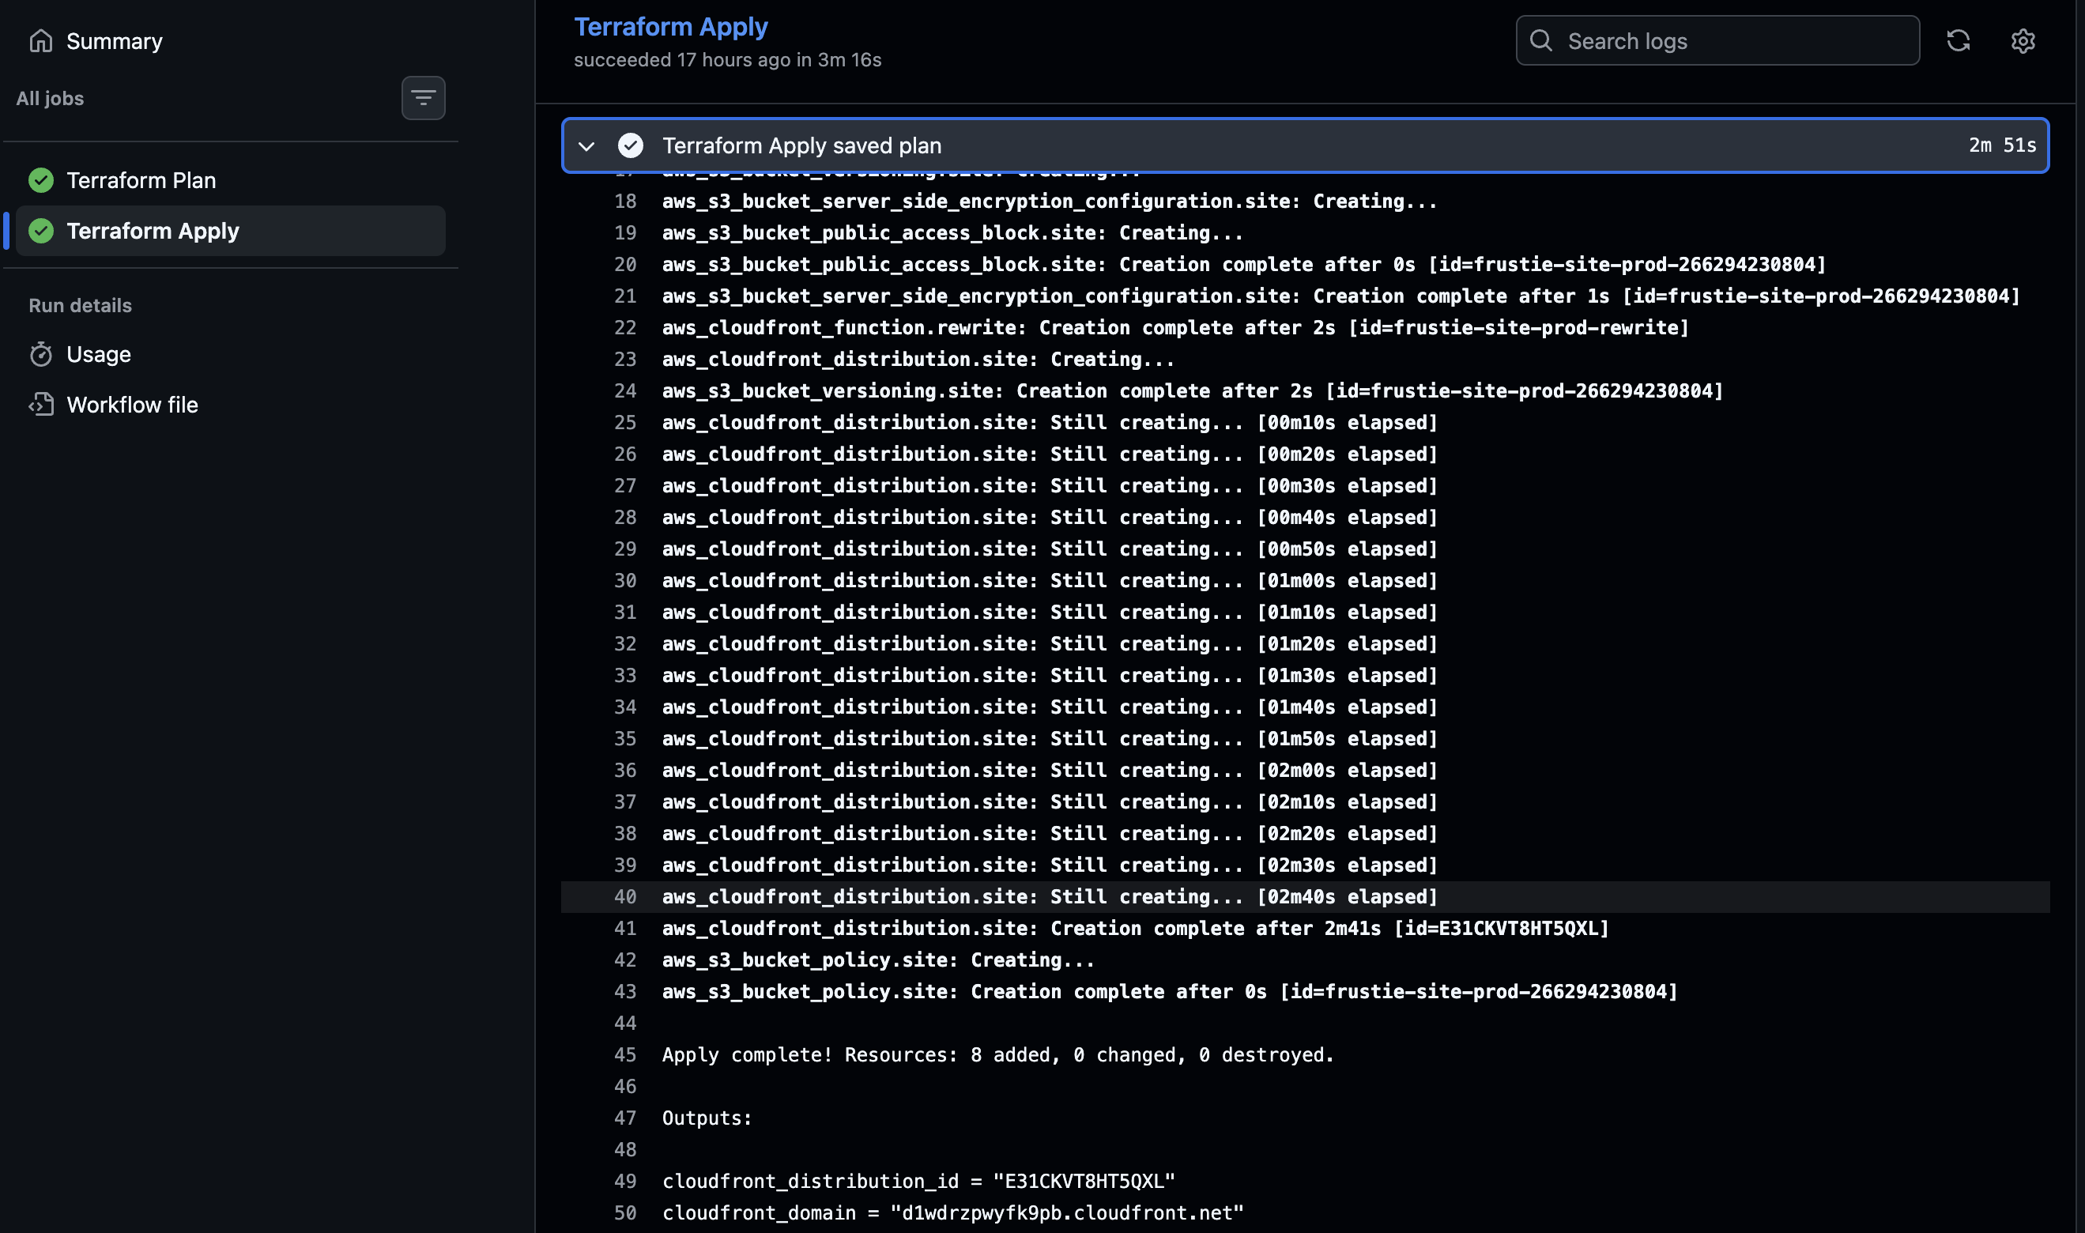Screen dimensions: 2085x1233
Task: Click the Terraform Apply heading link
Action: tap(670, 27)
